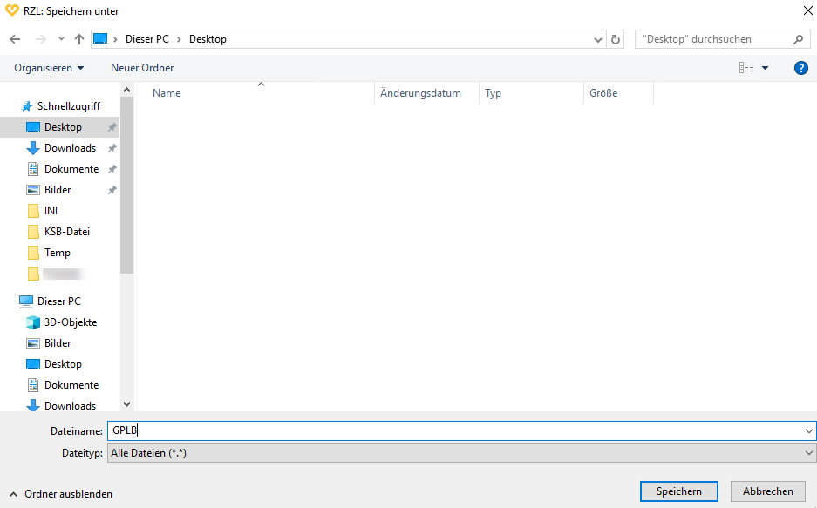
Task: Open the Help question mark icon
Action: click(800, 68)
